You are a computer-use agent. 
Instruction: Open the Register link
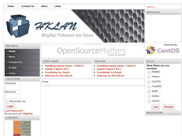pyautogui.click(x=28, y=114)
